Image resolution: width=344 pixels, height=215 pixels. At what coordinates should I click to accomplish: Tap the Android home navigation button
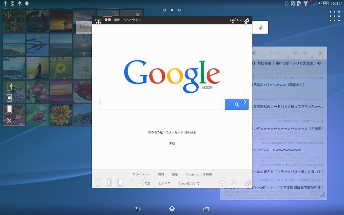[x=172, y=209]
